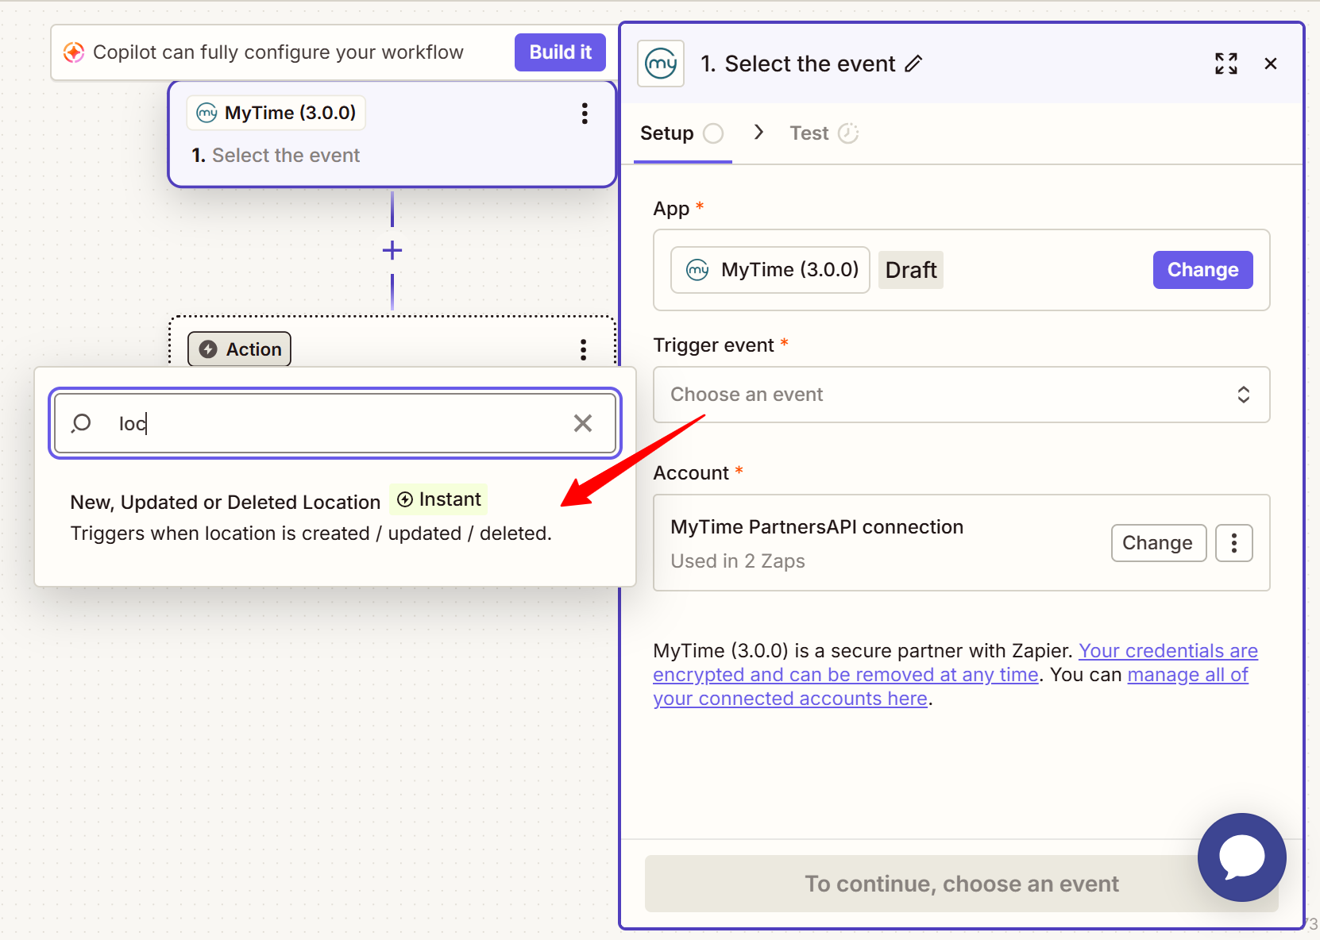Viewport: 1320px width, 940px height.
Task: Change the selected app
Action: (1202, 270)
